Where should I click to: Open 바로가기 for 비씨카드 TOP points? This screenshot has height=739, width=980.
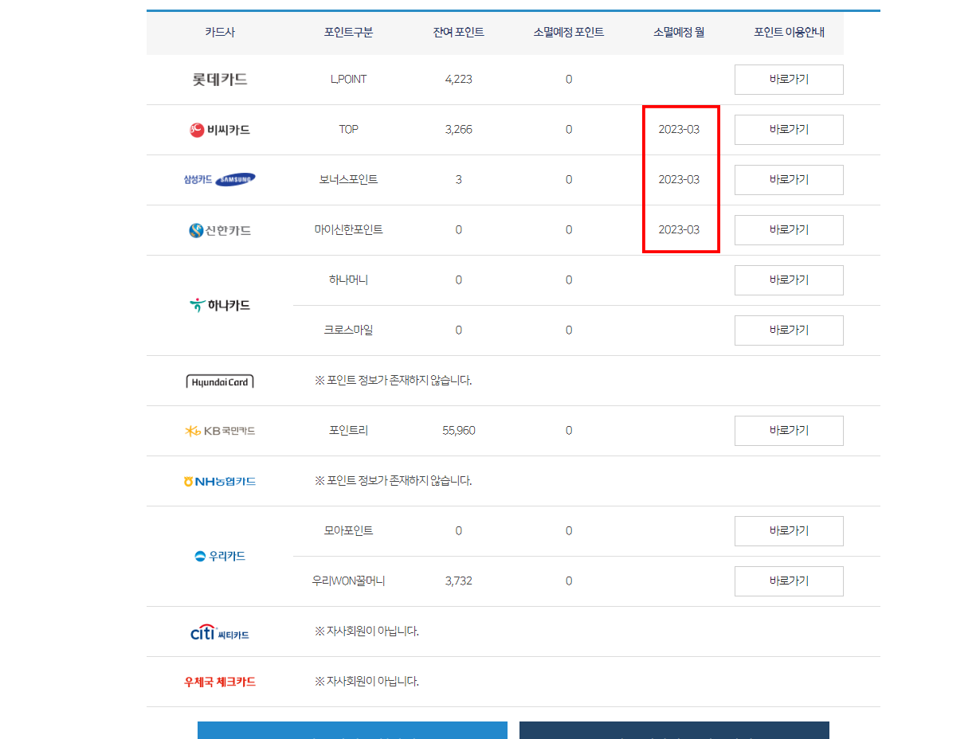click(x=789, y=130)
